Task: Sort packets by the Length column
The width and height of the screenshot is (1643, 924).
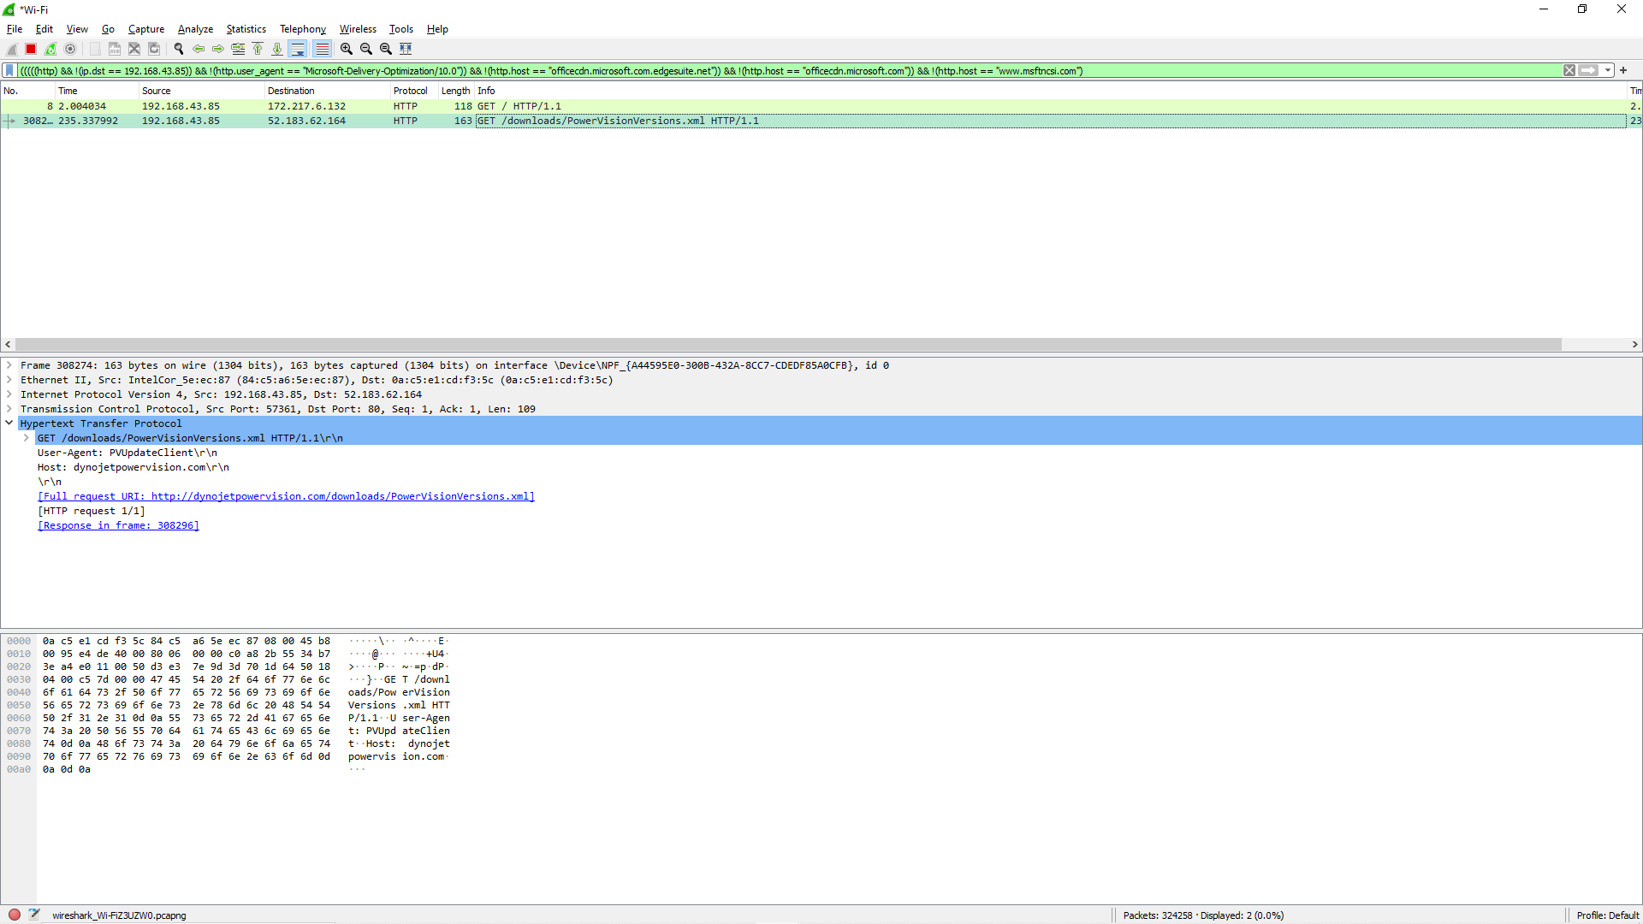Action: coord(456,91)
